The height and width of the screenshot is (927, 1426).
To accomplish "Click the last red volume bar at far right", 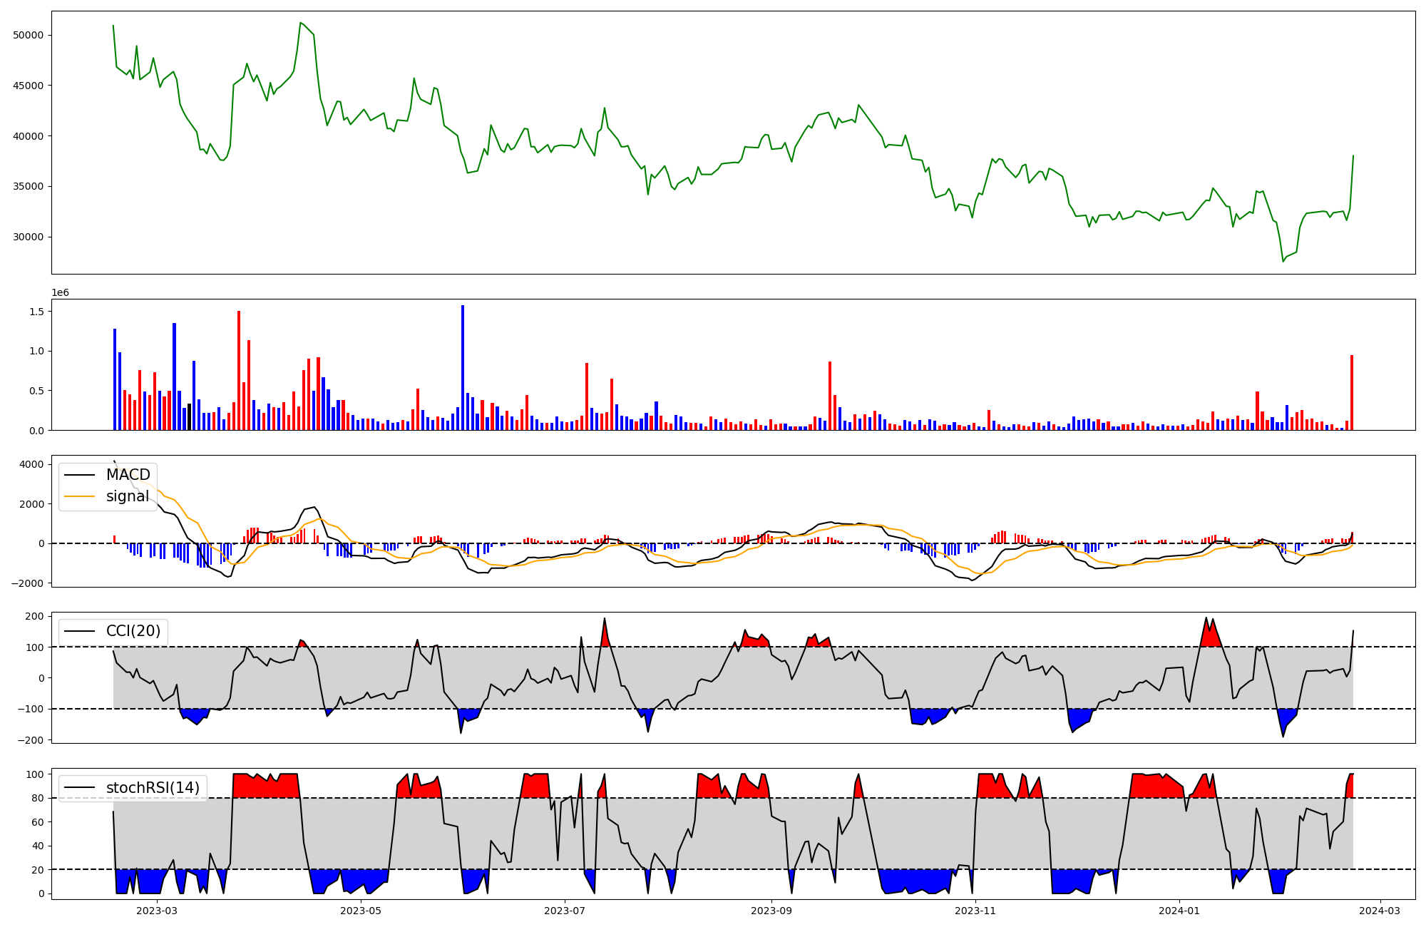I will tap(1351, 393).
